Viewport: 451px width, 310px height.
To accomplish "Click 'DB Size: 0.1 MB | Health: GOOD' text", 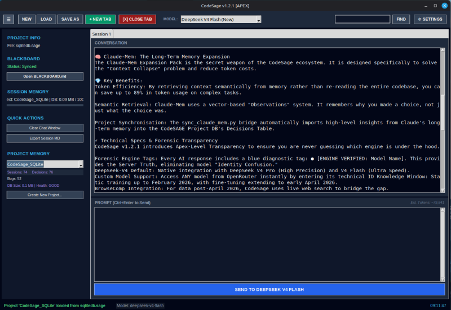I will click(33, 186).
